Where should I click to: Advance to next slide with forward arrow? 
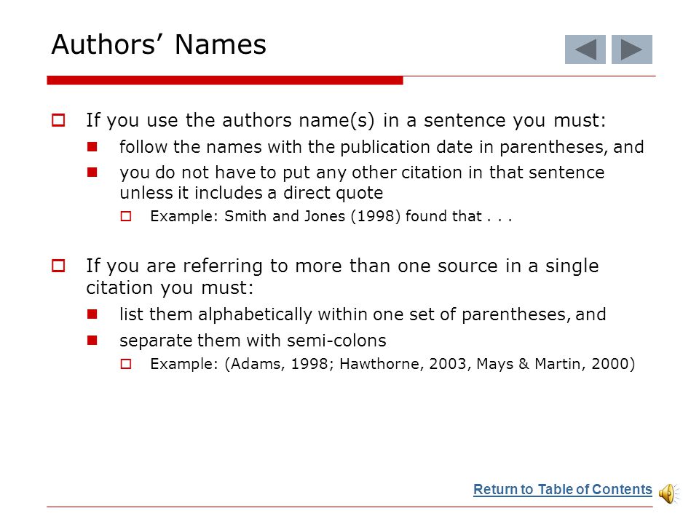(632, 49)
